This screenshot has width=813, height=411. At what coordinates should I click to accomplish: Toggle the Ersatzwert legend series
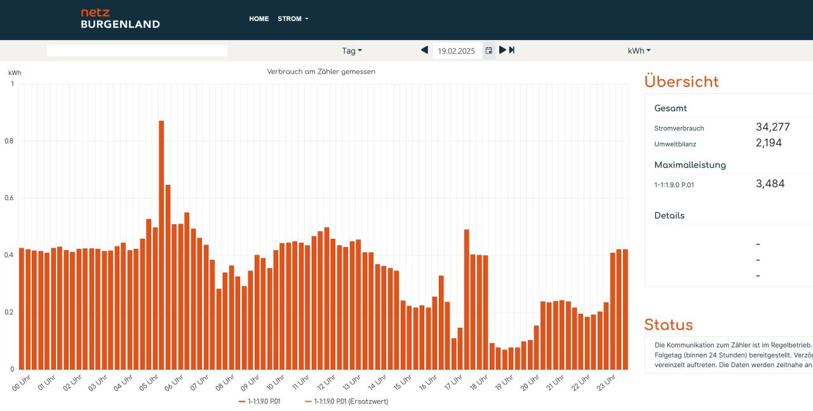(346, 401)
